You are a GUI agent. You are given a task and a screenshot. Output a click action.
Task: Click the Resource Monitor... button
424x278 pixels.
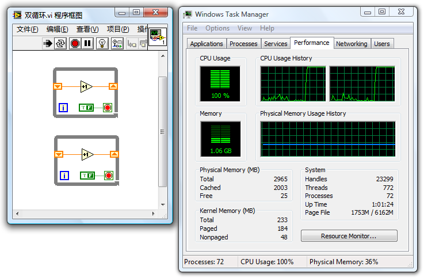pos(349,236)
